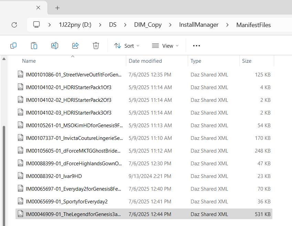292x226 pixels.
Task: Click file icon of dForceMKTGGhostBride
Action: tap(21, 151)
